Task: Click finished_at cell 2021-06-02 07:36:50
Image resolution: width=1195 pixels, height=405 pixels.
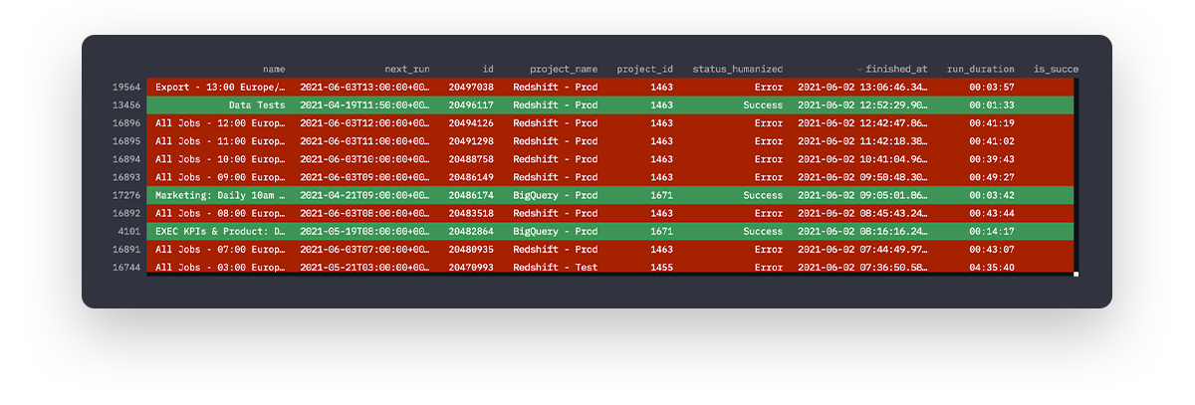Action: [x=862, y=268]
